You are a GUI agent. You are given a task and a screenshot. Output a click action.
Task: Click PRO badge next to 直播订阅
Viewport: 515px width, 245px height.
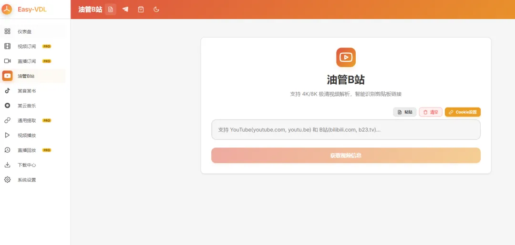click(x=47, y=61)
